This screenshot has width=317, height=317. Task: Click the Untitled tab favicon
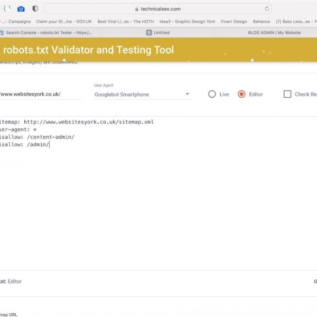pyautogui.click(x=149, y=32)
